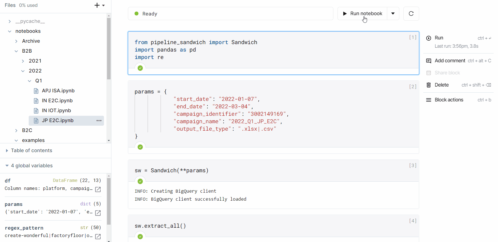Click the green success check of cell 1
498x242 pixels.
click(x=140, y=68)
